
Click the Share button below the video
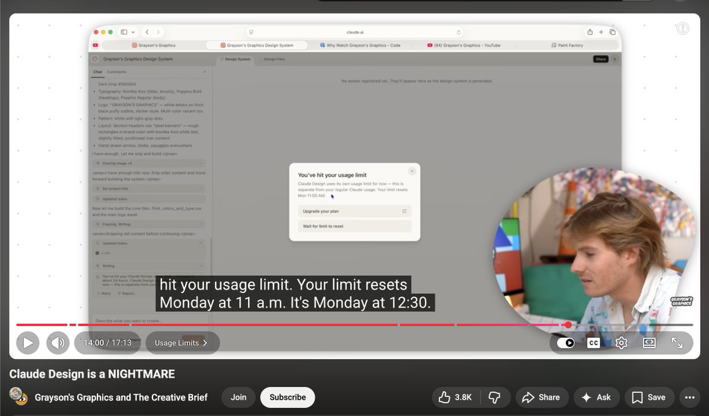541,398
